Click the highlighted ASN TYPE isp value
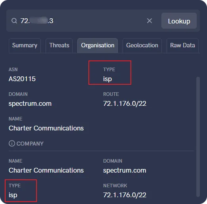Viewport: 207px width, 204px height. pyautogui.click(x=107, y=79)
